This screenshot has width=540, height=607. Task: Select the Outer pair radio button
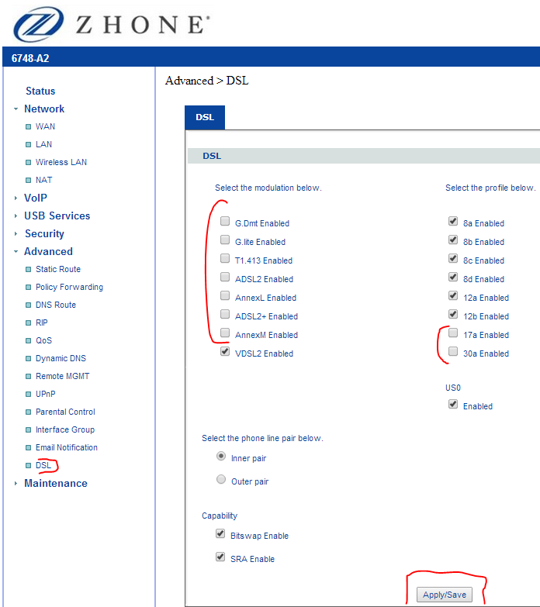[221, 480]
